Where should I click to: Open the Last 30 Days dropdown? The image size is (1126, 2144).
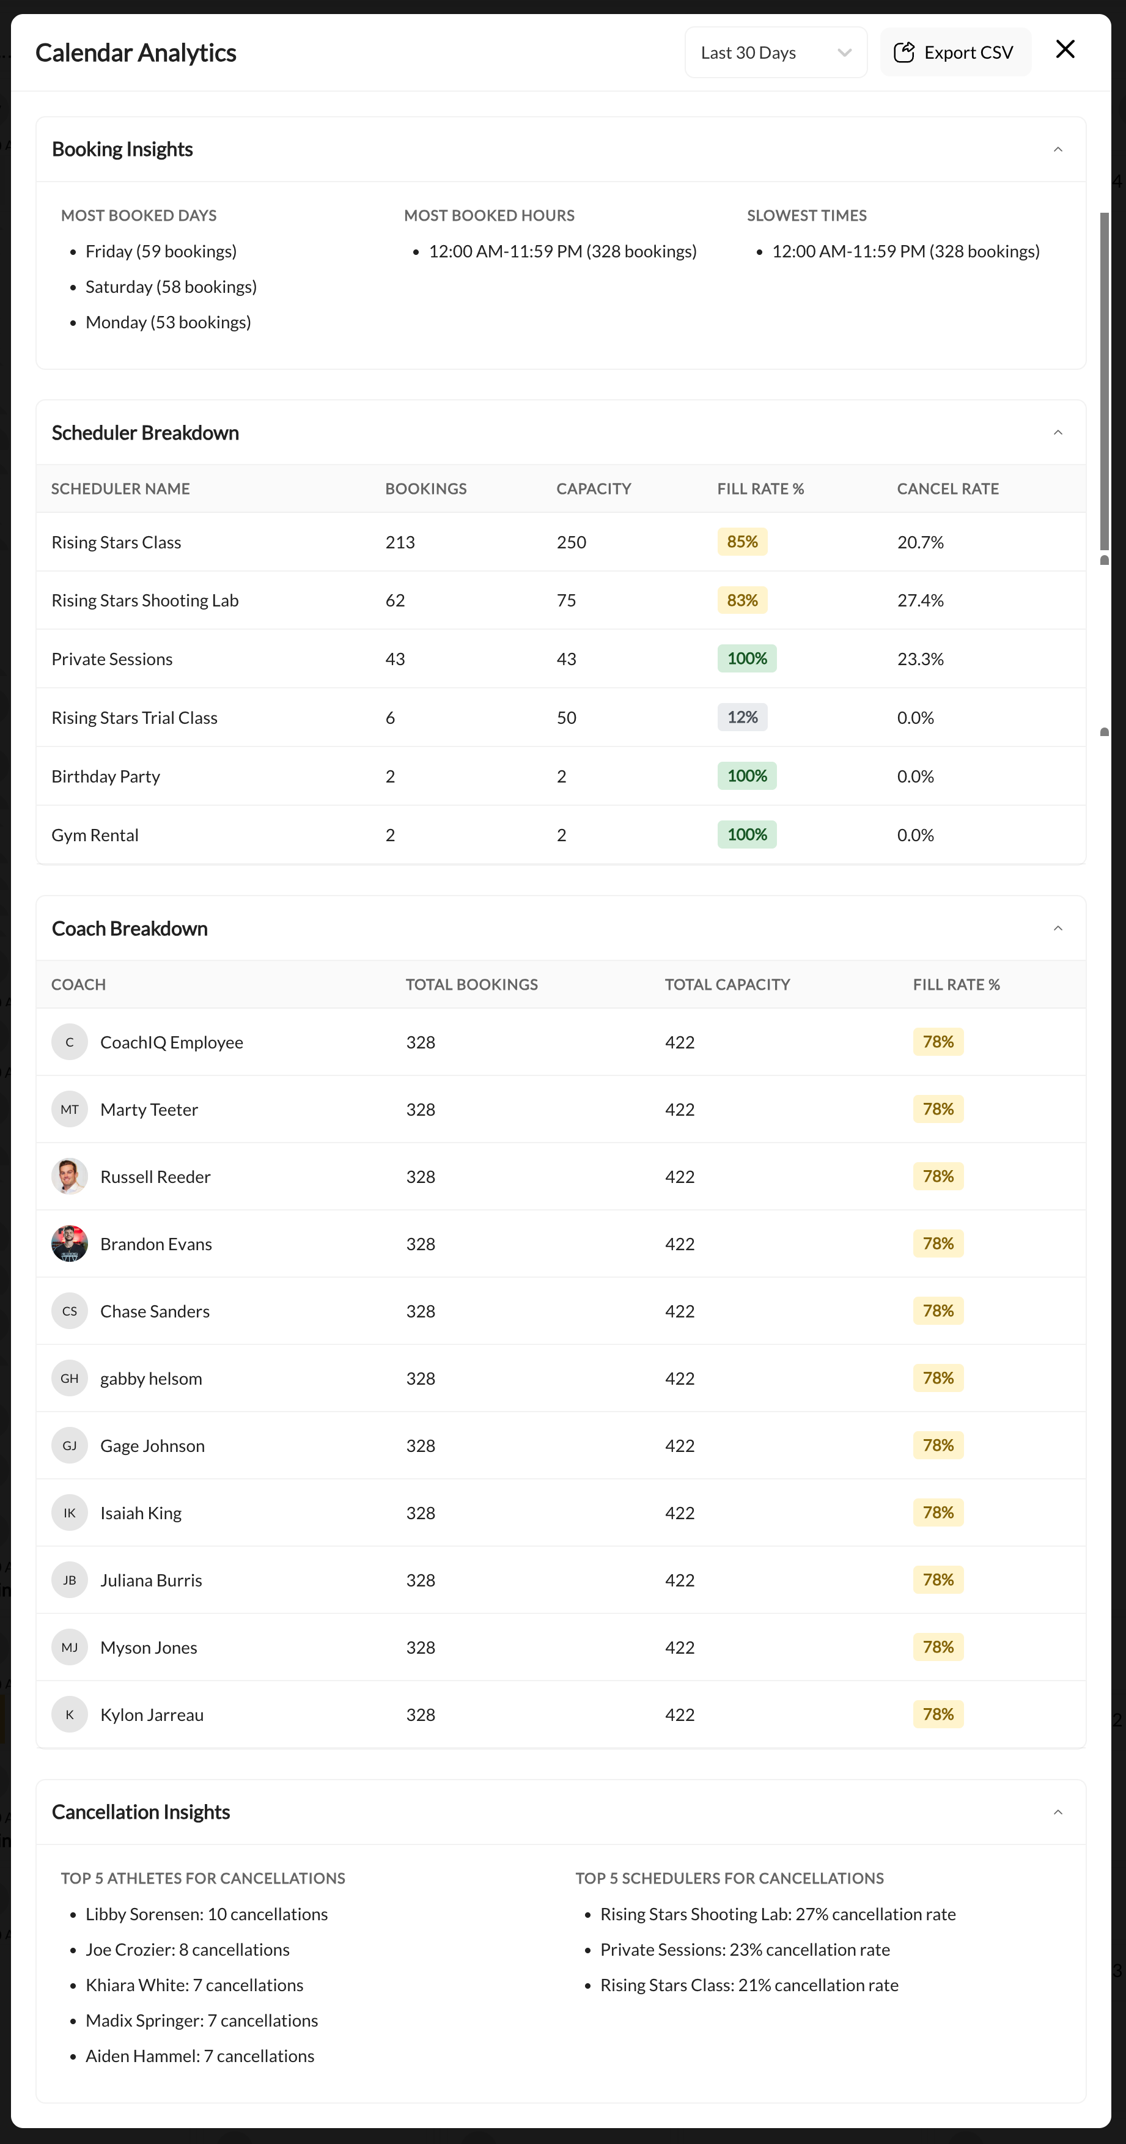pos(775,51)
